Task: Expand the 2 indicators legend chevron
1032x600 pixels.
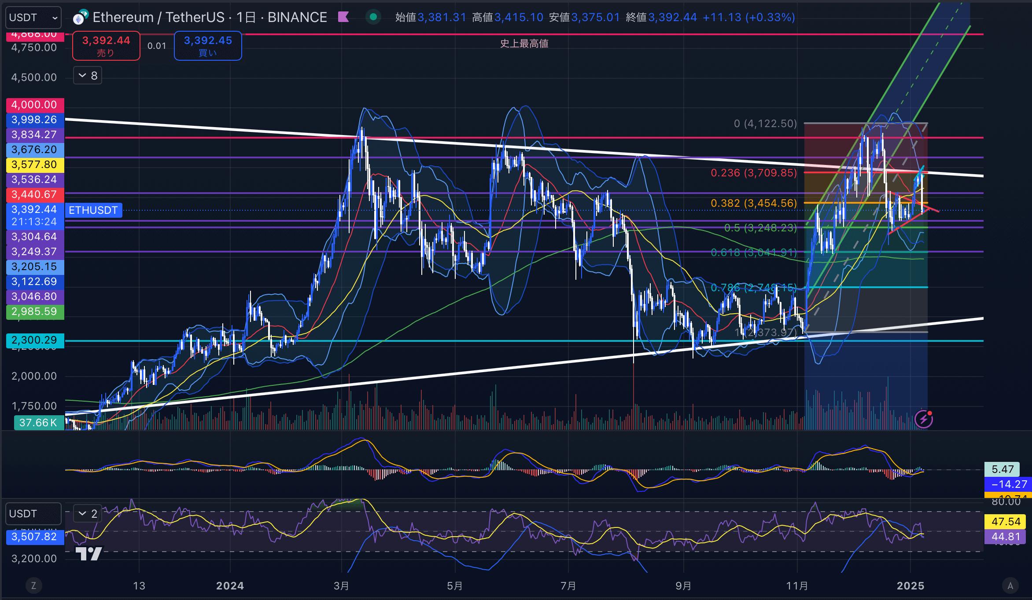Action: point(88,513)
